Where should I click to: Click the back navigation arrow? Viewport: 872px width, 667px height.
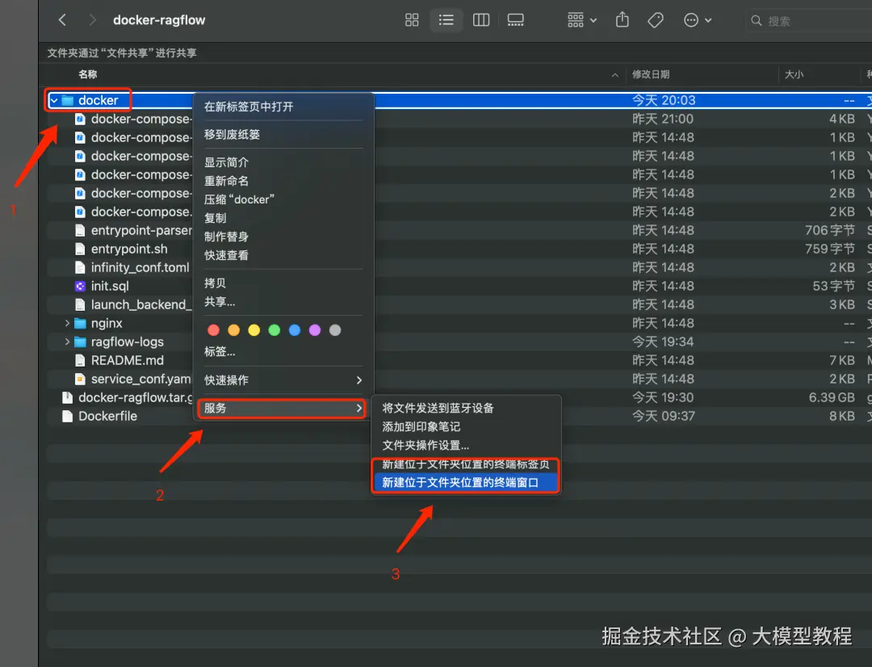coord(62,20)
